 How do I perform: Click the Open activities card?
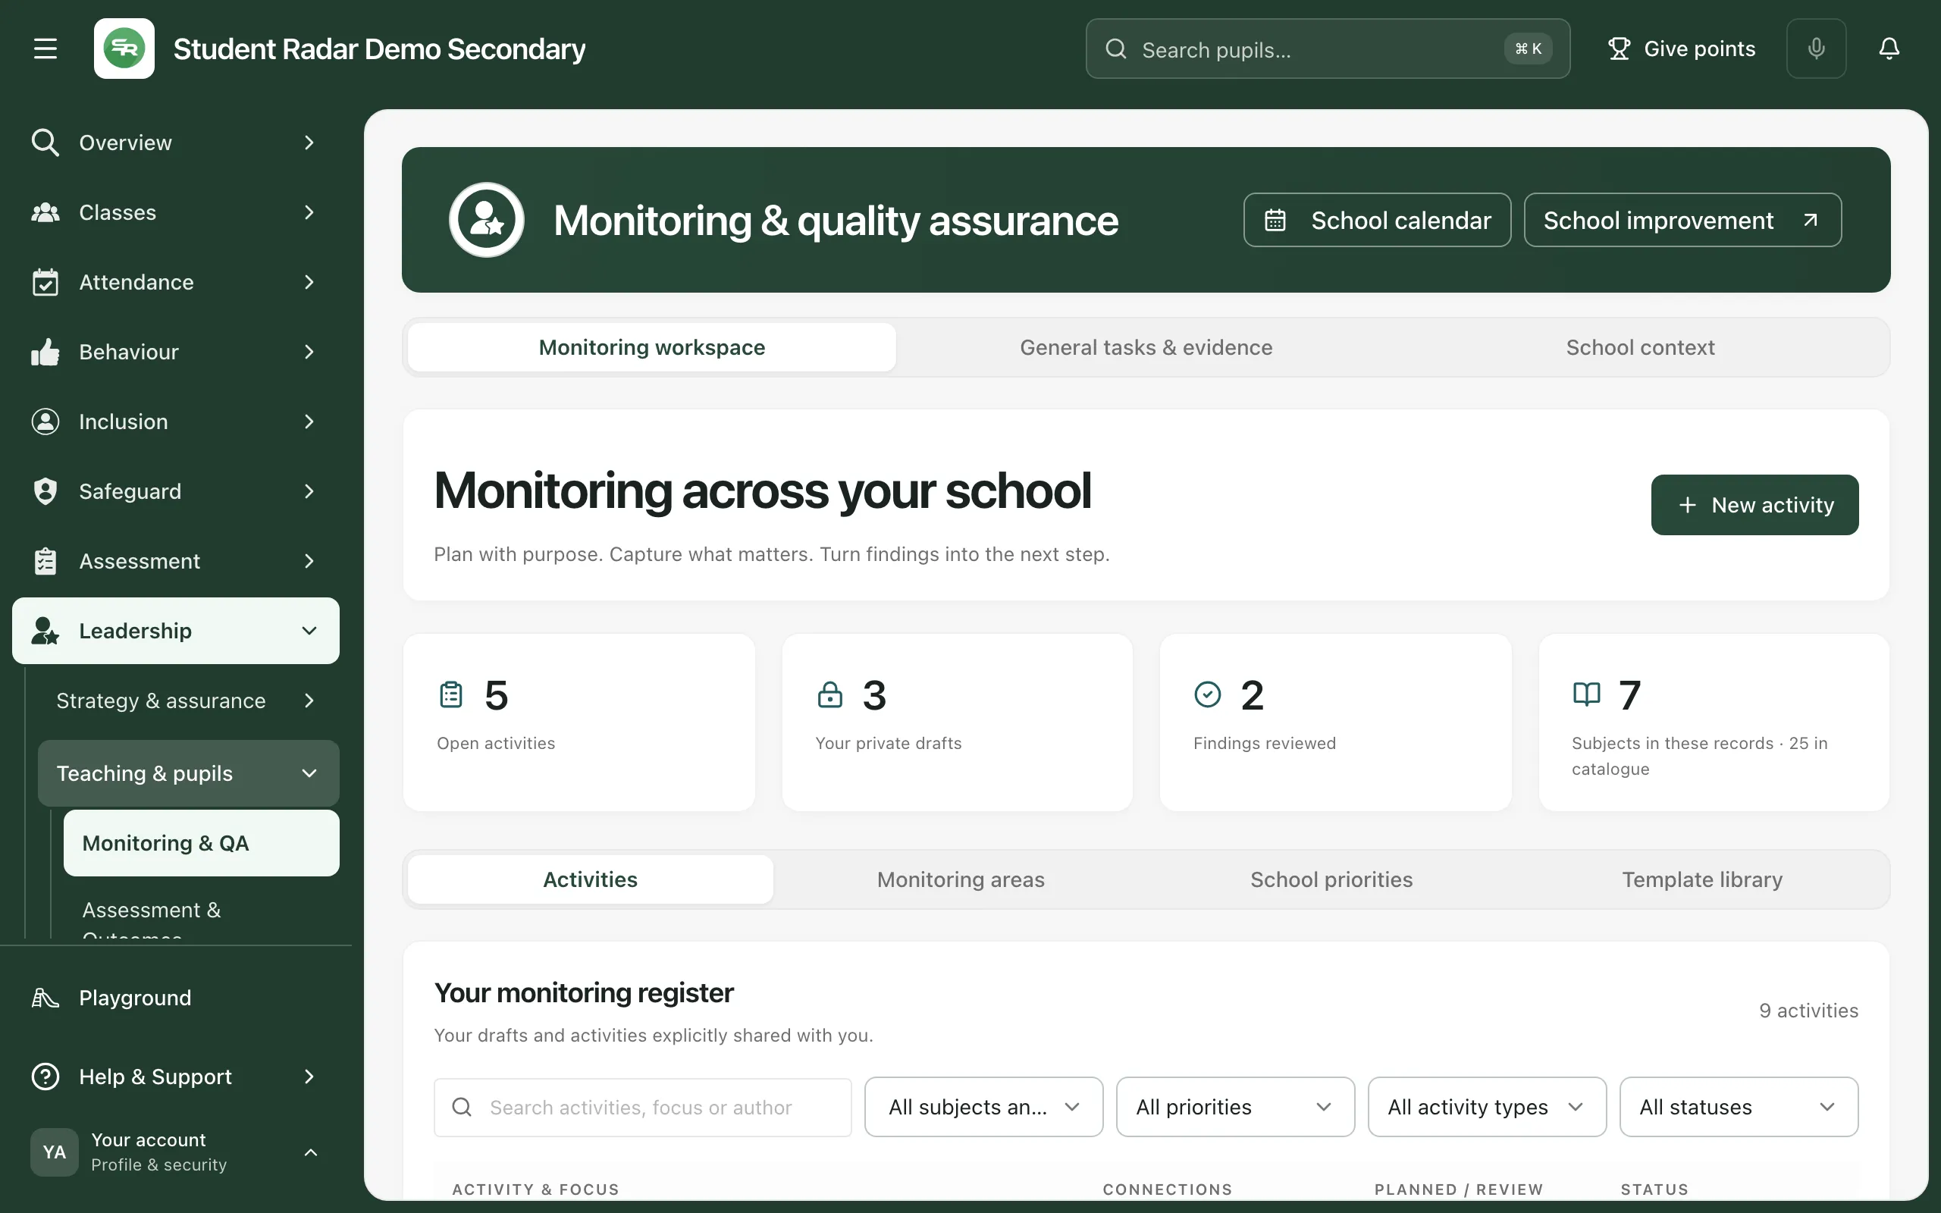[x=579, y=722]
